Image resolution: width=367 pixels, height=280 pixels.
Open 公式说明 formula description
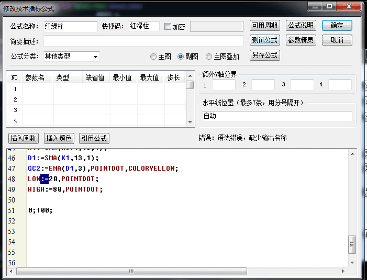(301, 26)
